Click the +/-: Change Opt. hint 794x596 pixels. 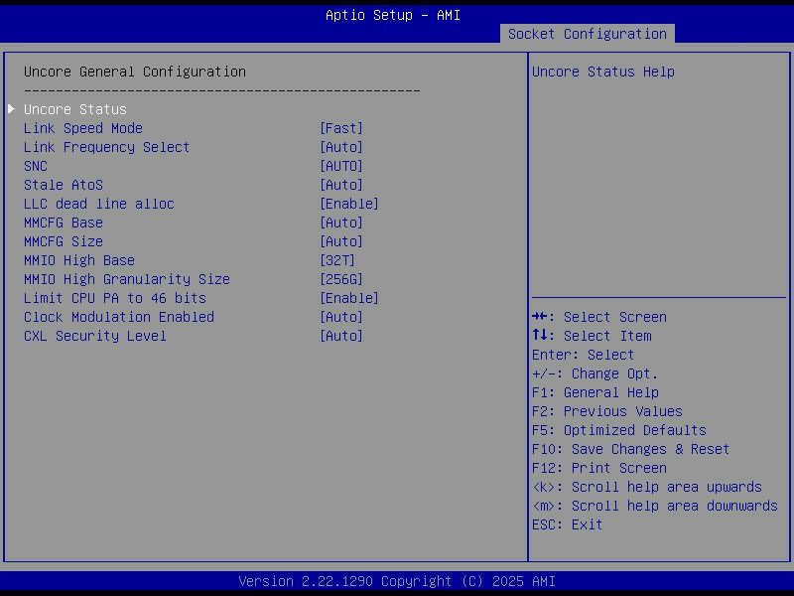595,373
